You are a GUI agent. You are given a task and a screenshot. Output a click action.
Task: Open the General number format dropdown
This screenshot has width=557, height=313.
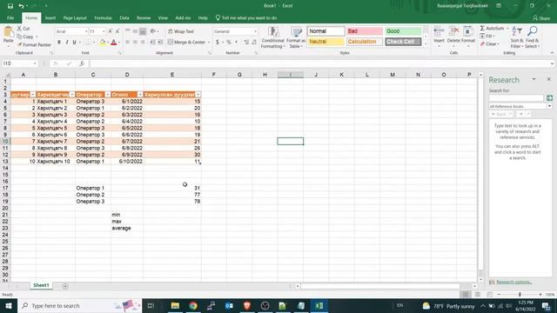(x=255, y=31)
